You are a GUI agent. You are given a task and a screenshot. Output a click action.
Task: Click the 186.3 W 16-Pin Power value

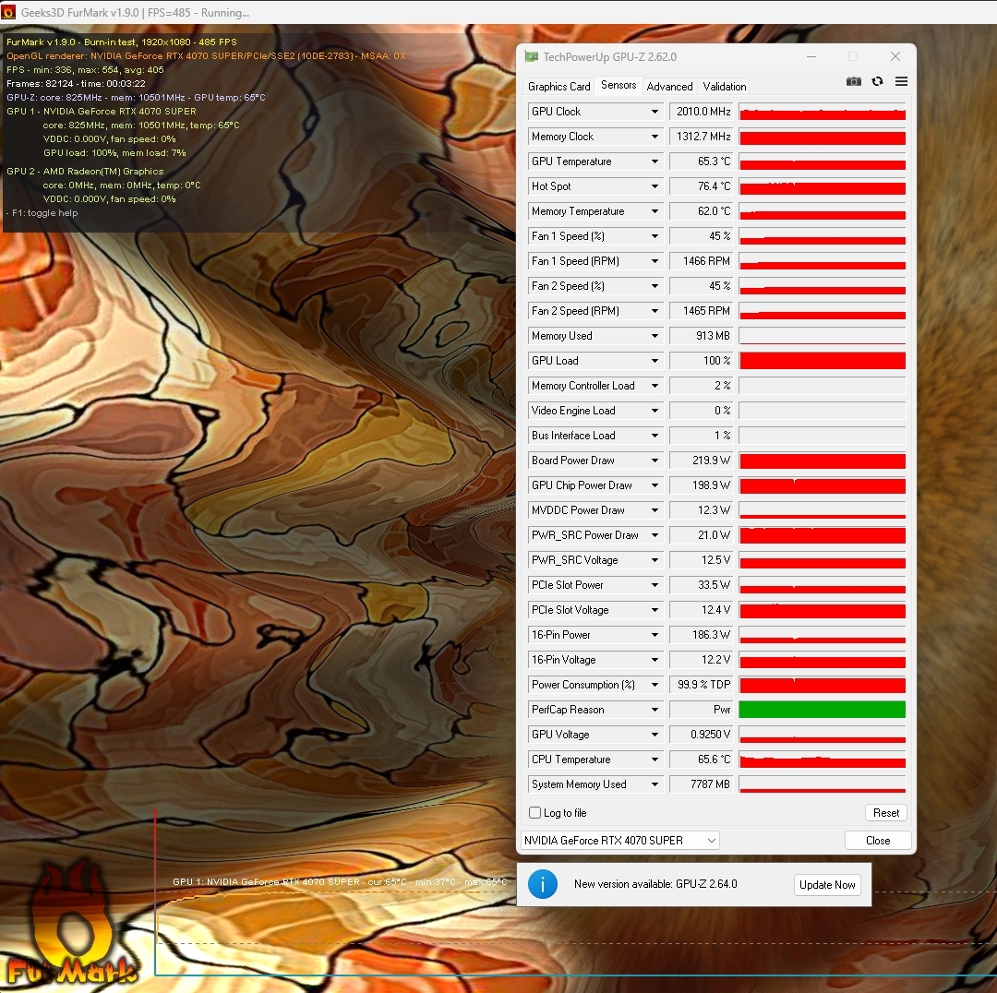702,635
